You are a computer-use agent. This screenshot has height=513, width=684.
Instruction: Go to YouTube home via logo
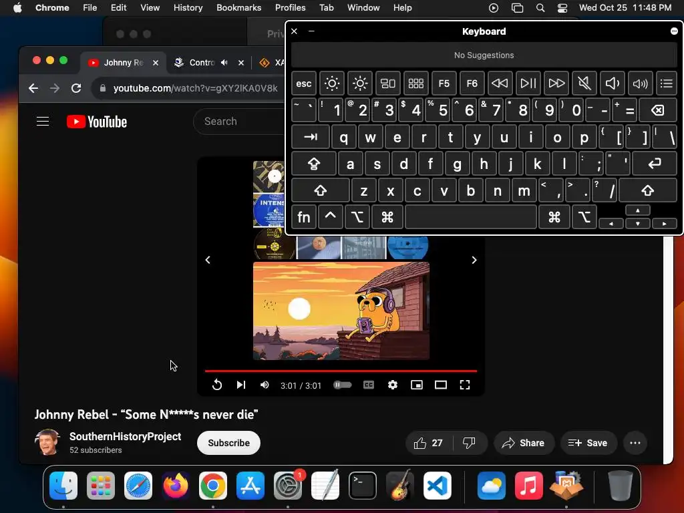(97, 122)
